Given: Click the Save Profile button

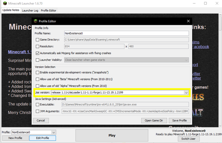Looking at the screenshot, I should click(179, 121).
